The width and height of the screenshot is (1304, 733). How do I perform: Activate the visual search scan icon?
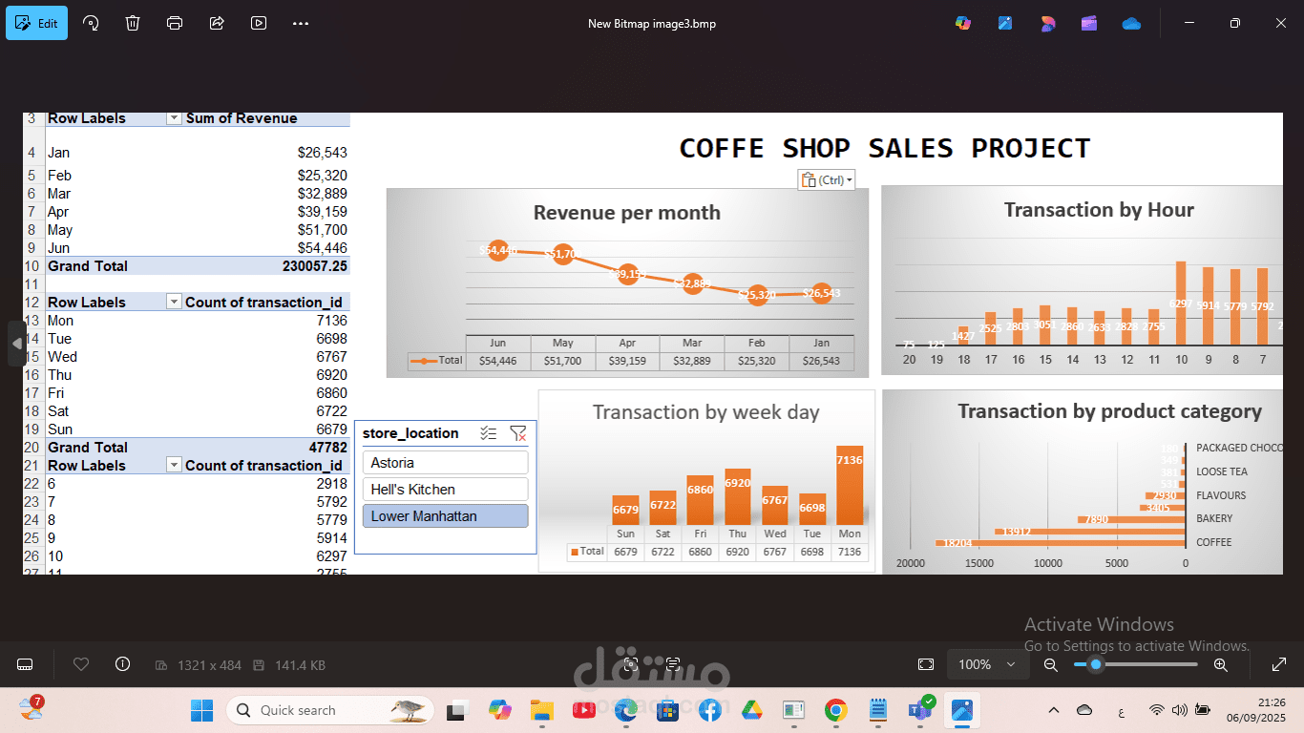pyautogui.click(x=630, y=664)
